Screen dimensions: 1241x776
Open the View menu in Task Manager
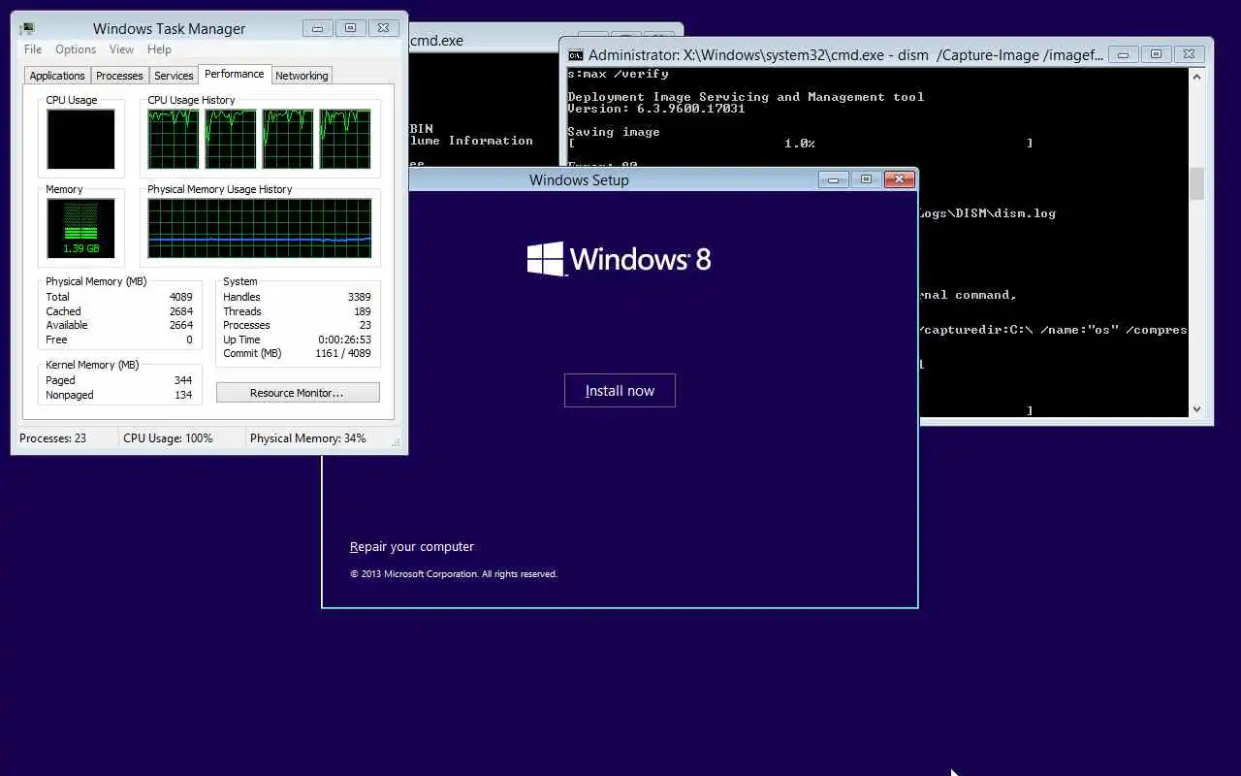point(121,49)
